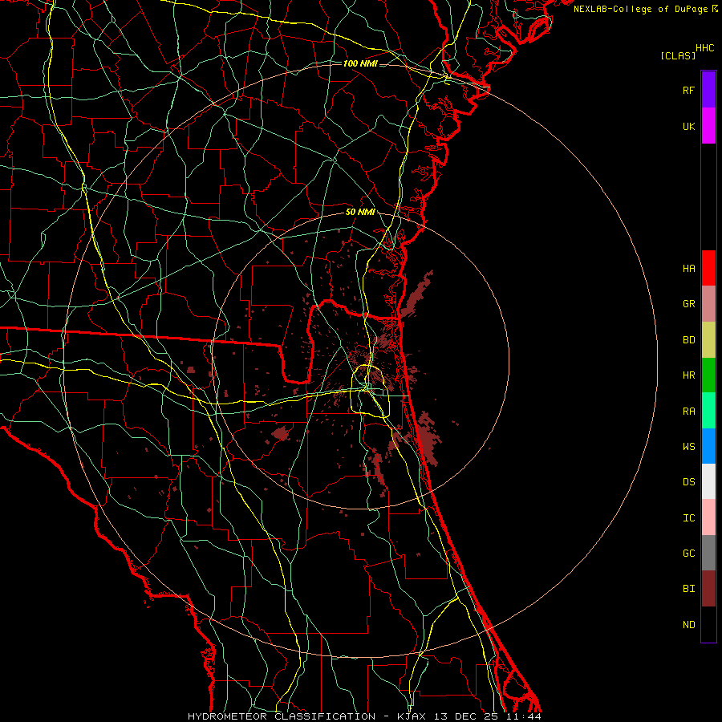The width and height of the screenshot is (722, 722).
Task: Click the UK magenta legend swatch
Action: click(x=708, y=126)
